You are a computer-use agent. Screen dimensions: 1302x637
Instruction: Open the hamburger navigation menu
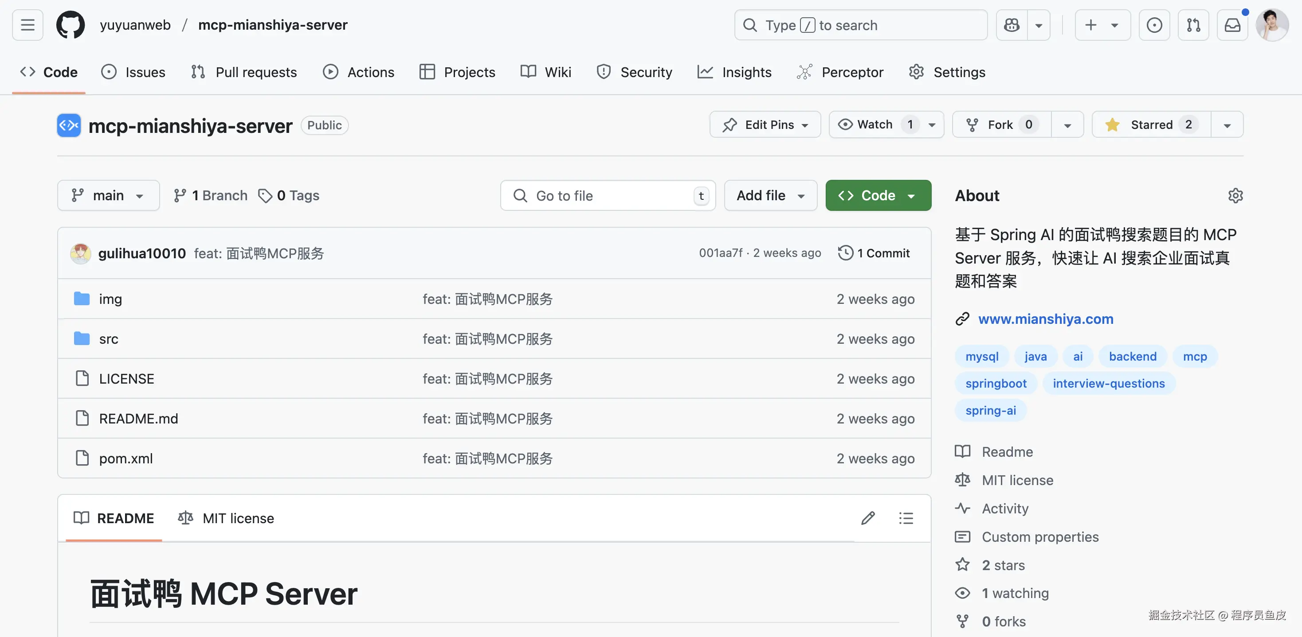coord(28,25)
